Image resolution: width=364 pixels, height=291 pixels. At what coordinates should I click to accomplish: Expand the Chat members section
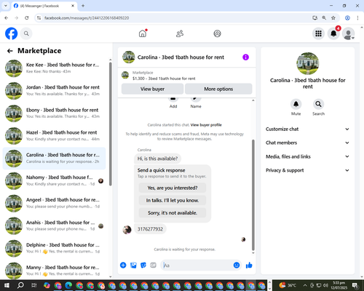pyautogui.click(x=307, y=143)
